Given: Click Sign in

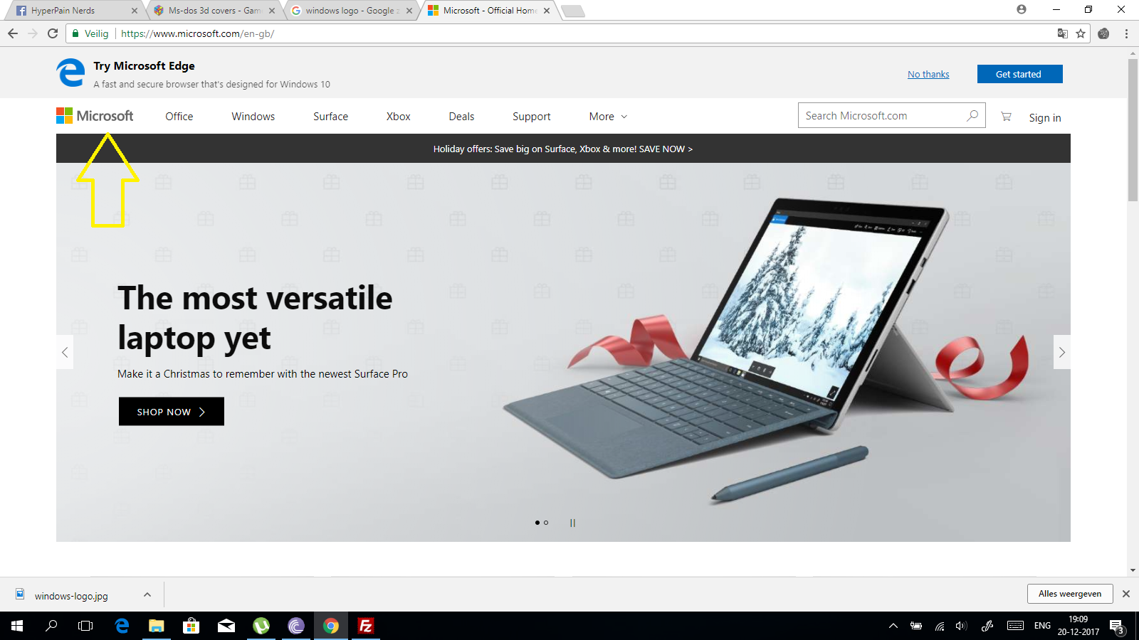Looking at the screenshot, I should point(1044,118).
